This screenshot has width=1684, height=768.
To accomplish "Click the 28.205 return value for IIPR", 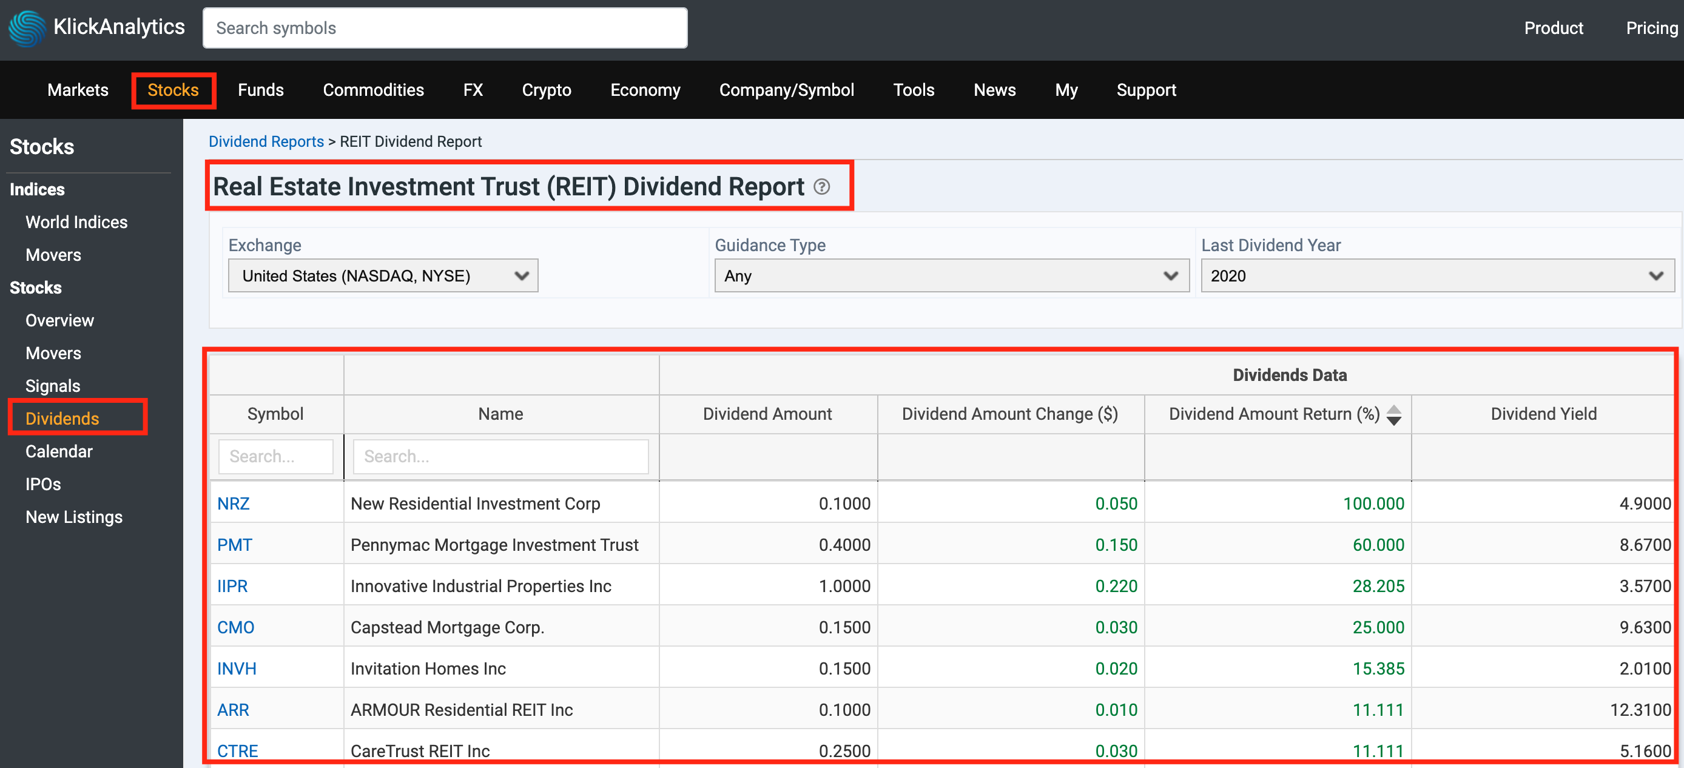I will 1378,585.
